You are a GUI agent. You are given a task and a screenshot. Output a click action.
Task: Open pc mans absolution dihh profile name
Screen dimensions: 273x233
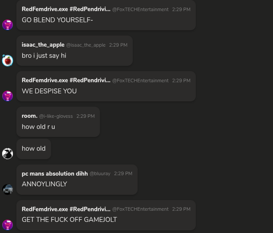tap(55, 173)
